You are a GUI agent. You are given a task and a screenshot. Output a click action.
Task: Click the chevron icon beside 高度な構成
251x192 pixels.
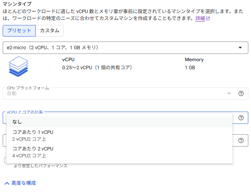7,183
